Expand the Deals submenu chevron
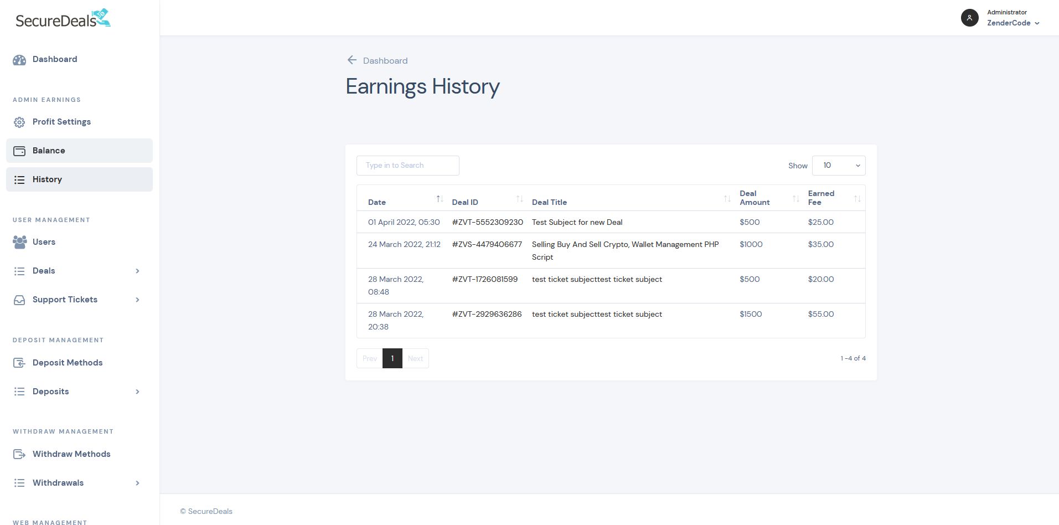 [x=137, y=271]
